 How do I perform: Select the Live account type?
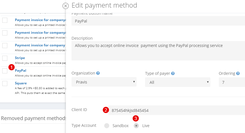[136, 126]
